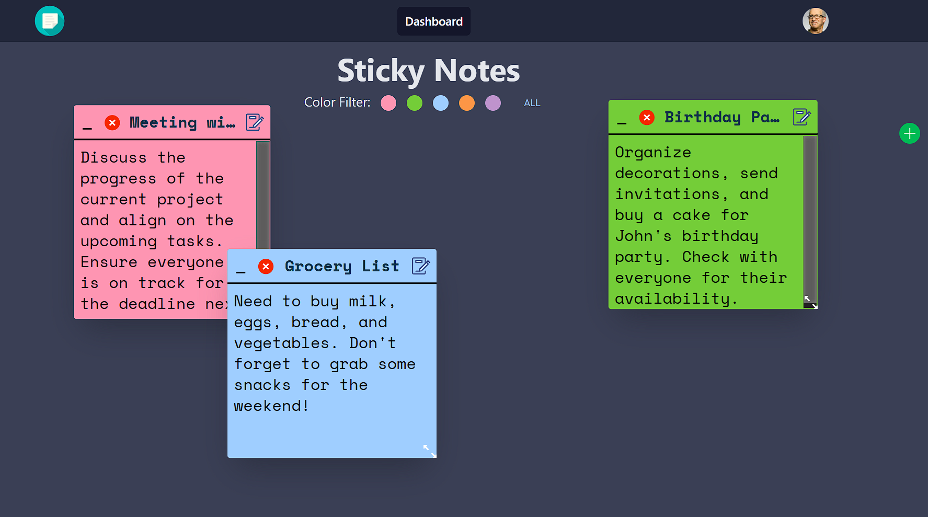The height and width of the screenshot is (517, 928).
Task: Click the Sticky Notes page title
Action: click(428, 71)
